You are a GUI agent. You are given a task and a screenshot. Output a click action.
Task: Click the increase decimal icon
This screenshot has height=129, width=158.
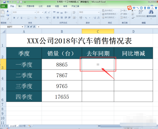coord(95,18)
